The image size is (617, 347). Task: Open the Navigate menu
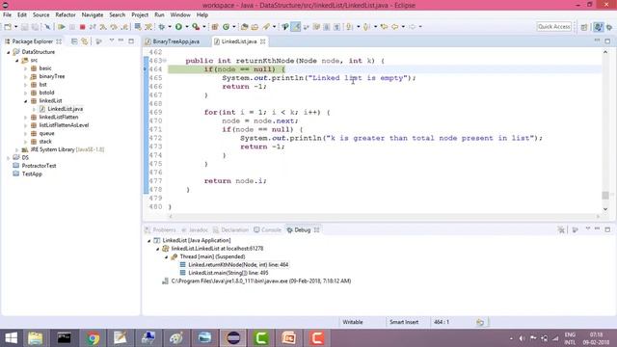coord(93,15)
